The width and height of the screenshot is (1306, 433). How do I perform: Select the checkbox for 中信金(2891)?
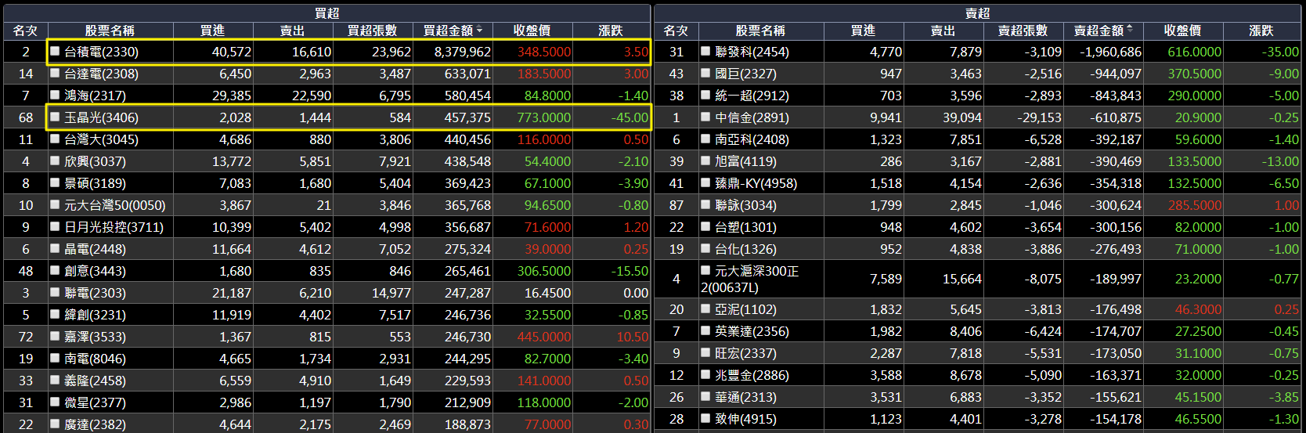[705, 117]
